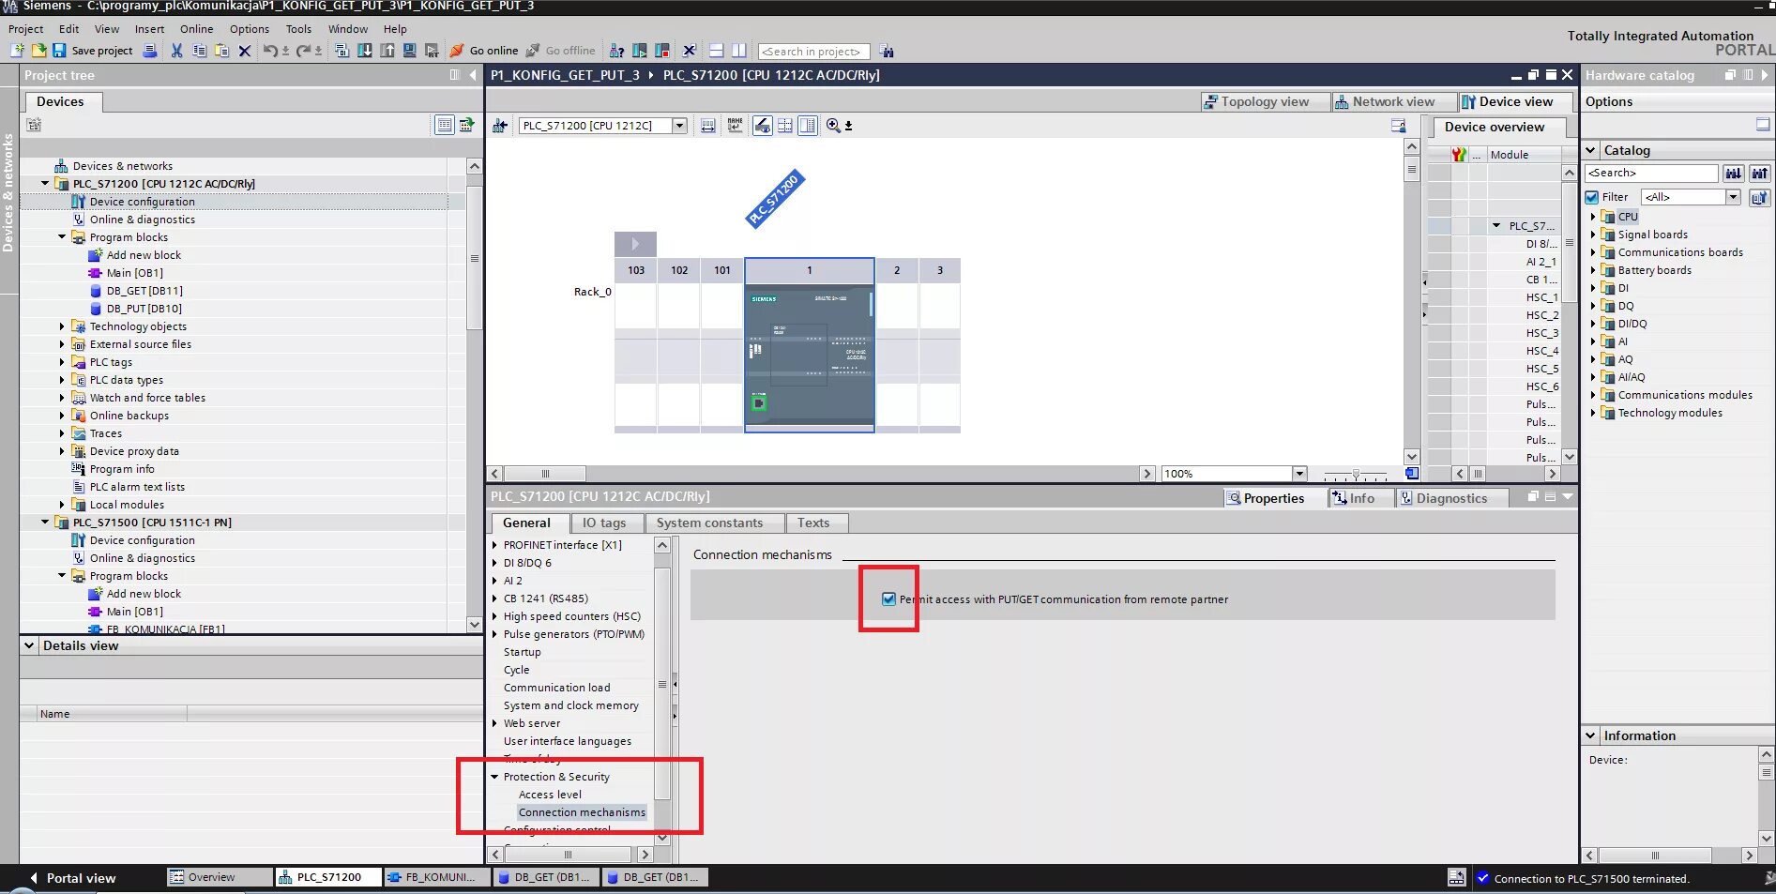Collapse the PLC_S71500 tree node

[45, 523]
